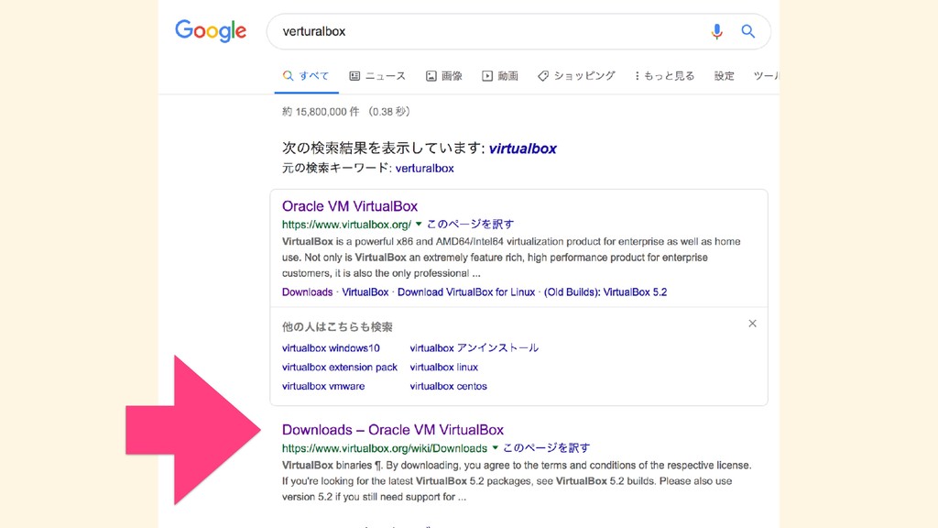Click the corrected virtualbox query link

pos(522,148)
